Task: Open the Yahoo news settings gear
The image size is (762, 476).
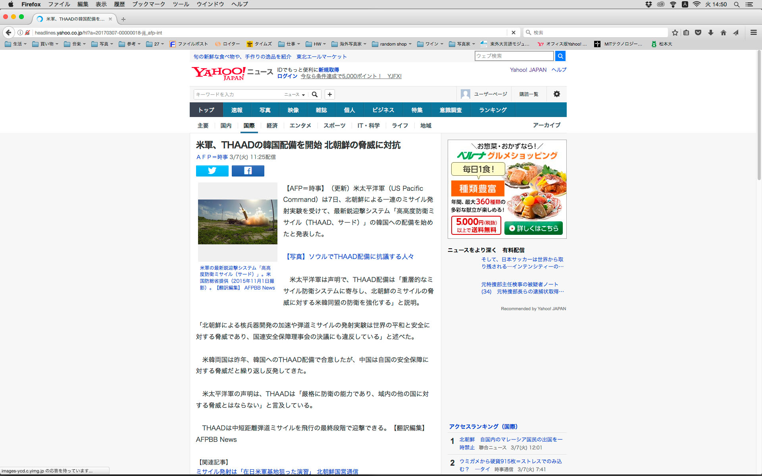Action: point(556,94)
